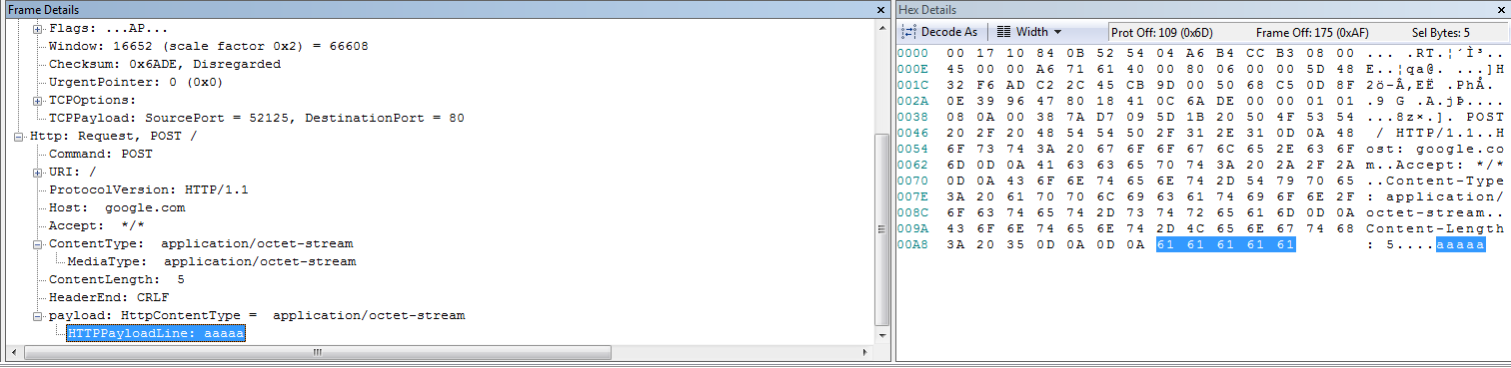
Task: Collapse the ContentType node
Action: pos(38,243)
